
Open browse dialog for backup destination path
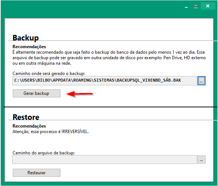point(202,81)
